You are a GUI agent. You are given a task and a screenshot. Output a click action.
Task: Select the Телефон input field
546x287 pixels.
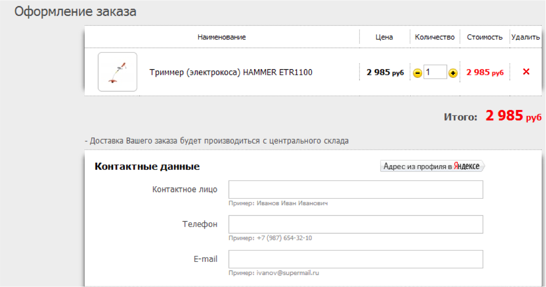[x=355, y=224]
